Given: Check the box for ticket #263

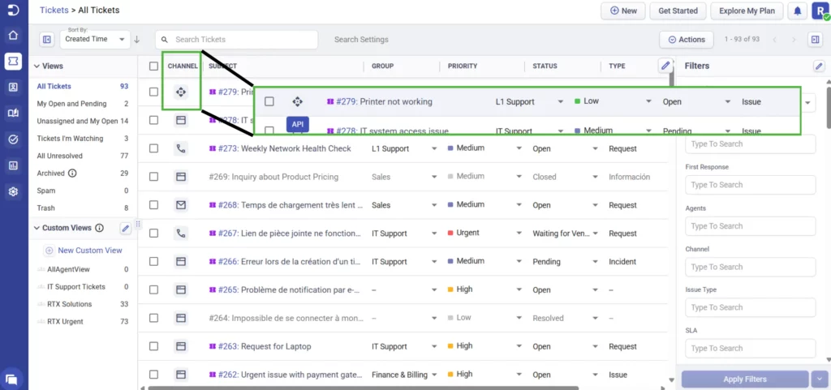Looking at the screenshot, I should coord(153,346).
